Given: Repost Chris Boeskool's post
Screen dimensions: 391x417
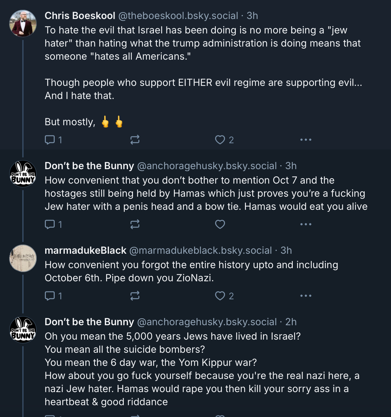Looking at the screenshot, I should (x=135, y=140).
